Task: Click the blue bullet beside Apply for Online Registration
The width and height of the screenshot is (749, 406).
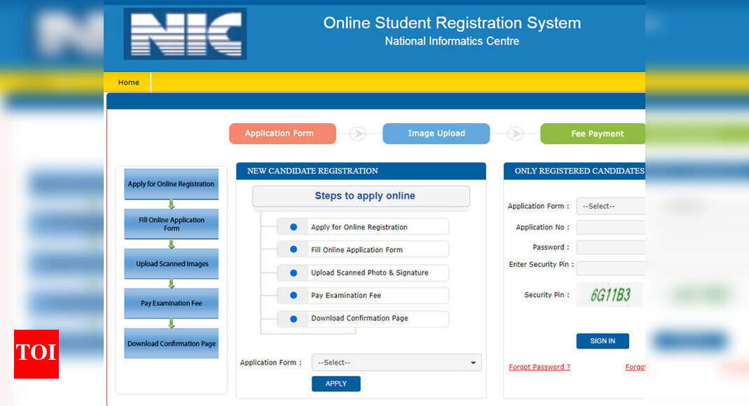Action: click(x=294, y=225)
